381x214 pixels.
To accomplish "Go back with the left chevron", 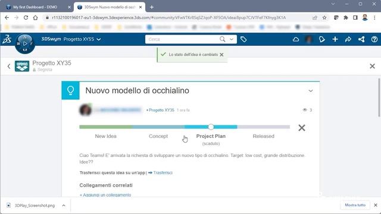I will [x=9, y=66].
